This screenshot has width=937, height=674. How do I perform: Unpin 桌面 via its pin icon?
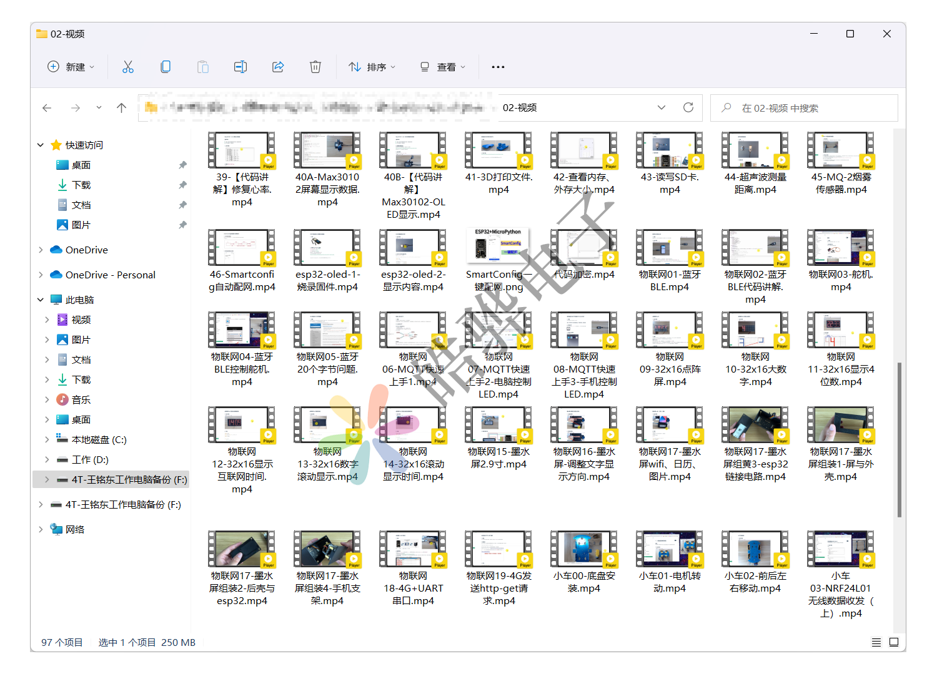[182, 165]
